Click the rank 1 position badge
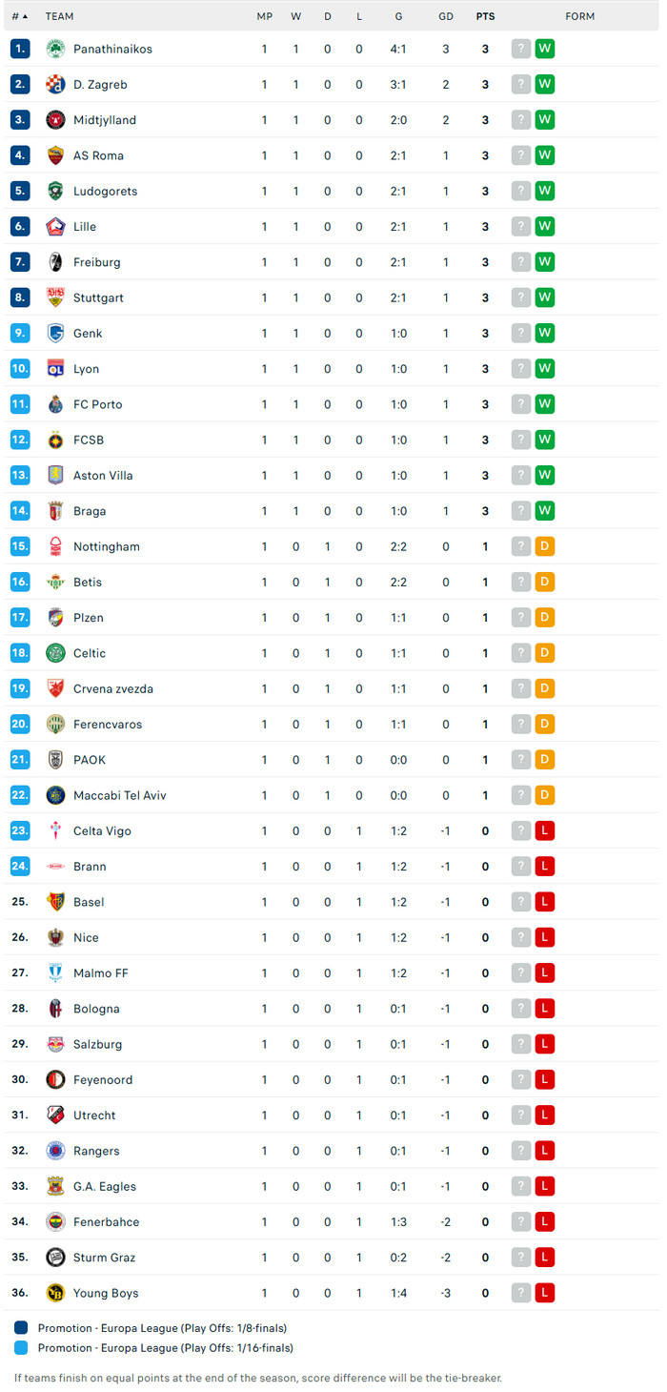 (x=21, y=49)
